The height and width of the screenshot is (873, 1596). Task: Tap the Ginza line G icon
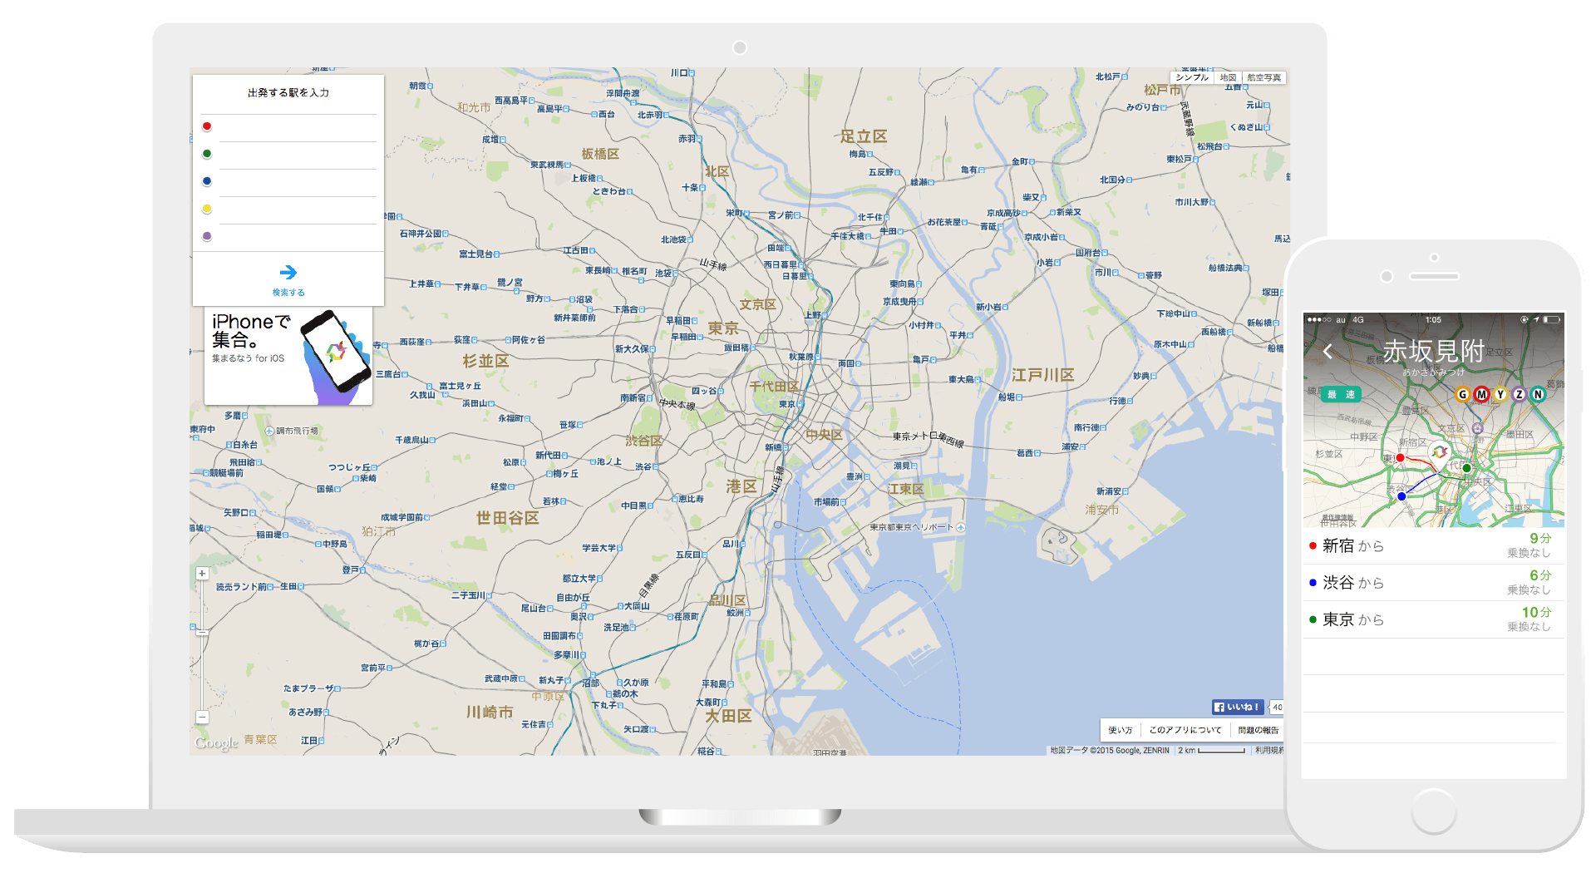(x=1462, y=394)
